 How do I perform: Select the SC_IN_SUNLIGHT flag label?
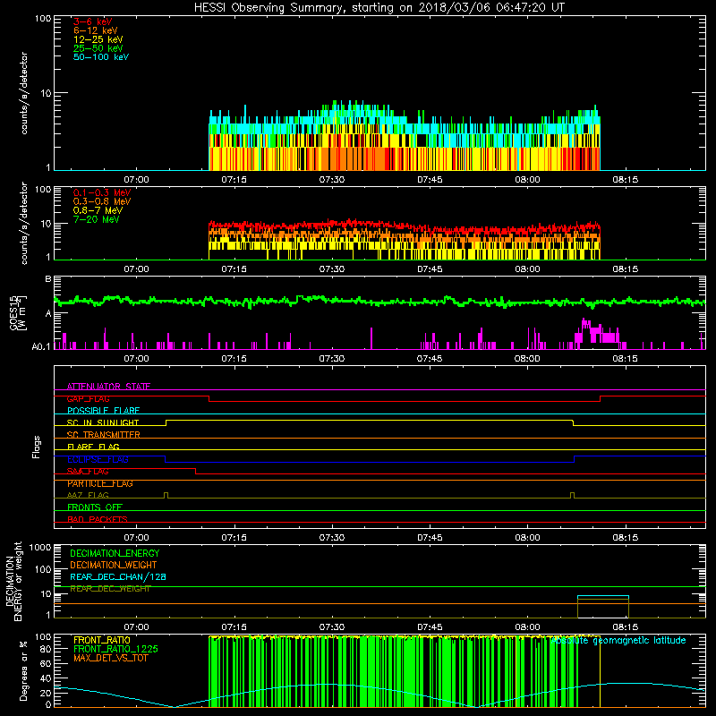pos(103,422)
